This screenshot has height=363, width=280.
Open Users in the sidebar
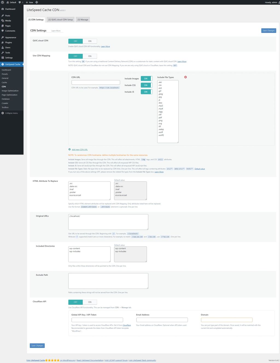[x=12, y=47]
